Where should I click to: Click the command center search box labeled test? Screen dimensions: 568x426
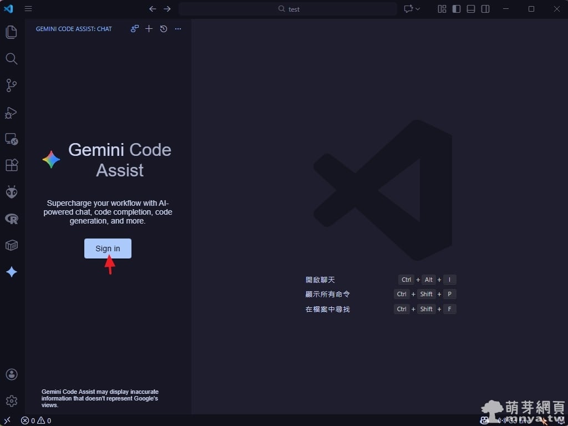(x=288, y=9)
